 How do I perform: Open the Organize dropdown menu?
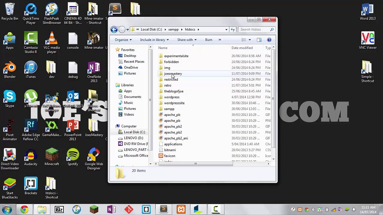pos(123,40)
